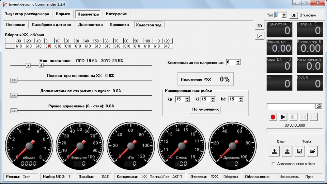327x184 pixels.
Task: Click the Расходомер, В indicator panel
Action: pyautogui.click(x=310, y=48)
